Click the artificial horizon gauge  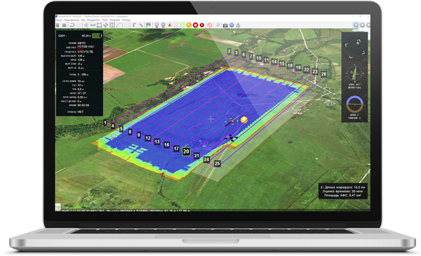354,105
